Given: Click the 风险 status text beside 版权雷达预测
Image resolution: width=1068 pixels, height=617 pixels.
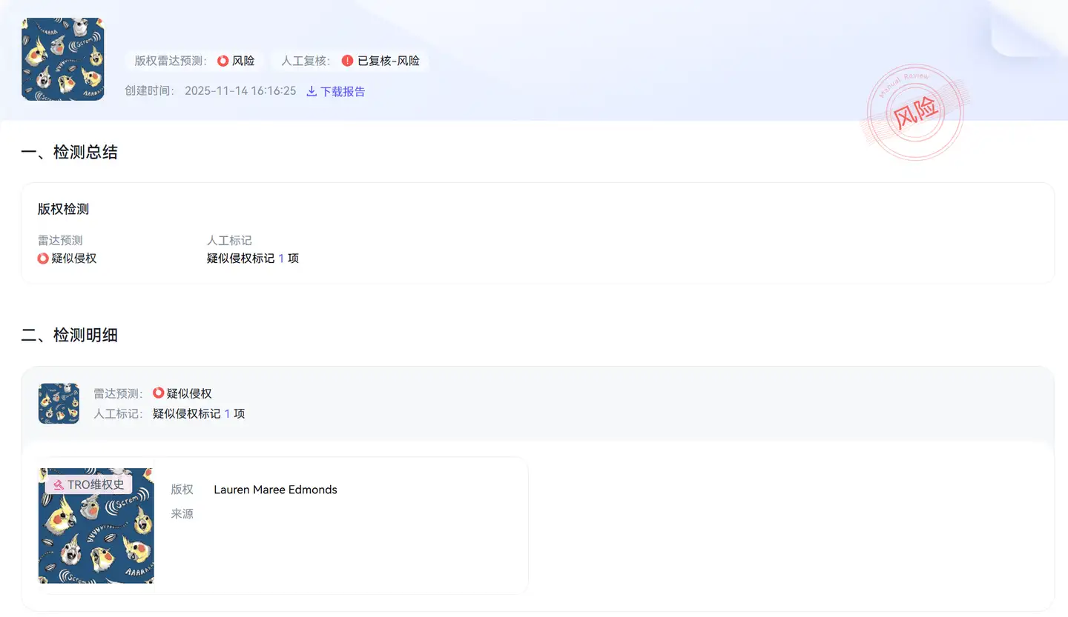Looking at the screenshot, I should point(243,61).
